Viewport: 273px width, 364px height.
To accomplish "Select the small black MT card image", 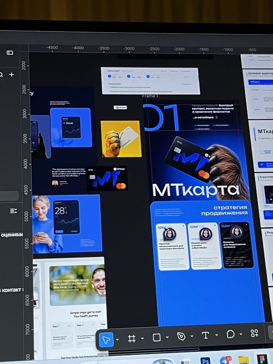I will (x=107, y=178).
